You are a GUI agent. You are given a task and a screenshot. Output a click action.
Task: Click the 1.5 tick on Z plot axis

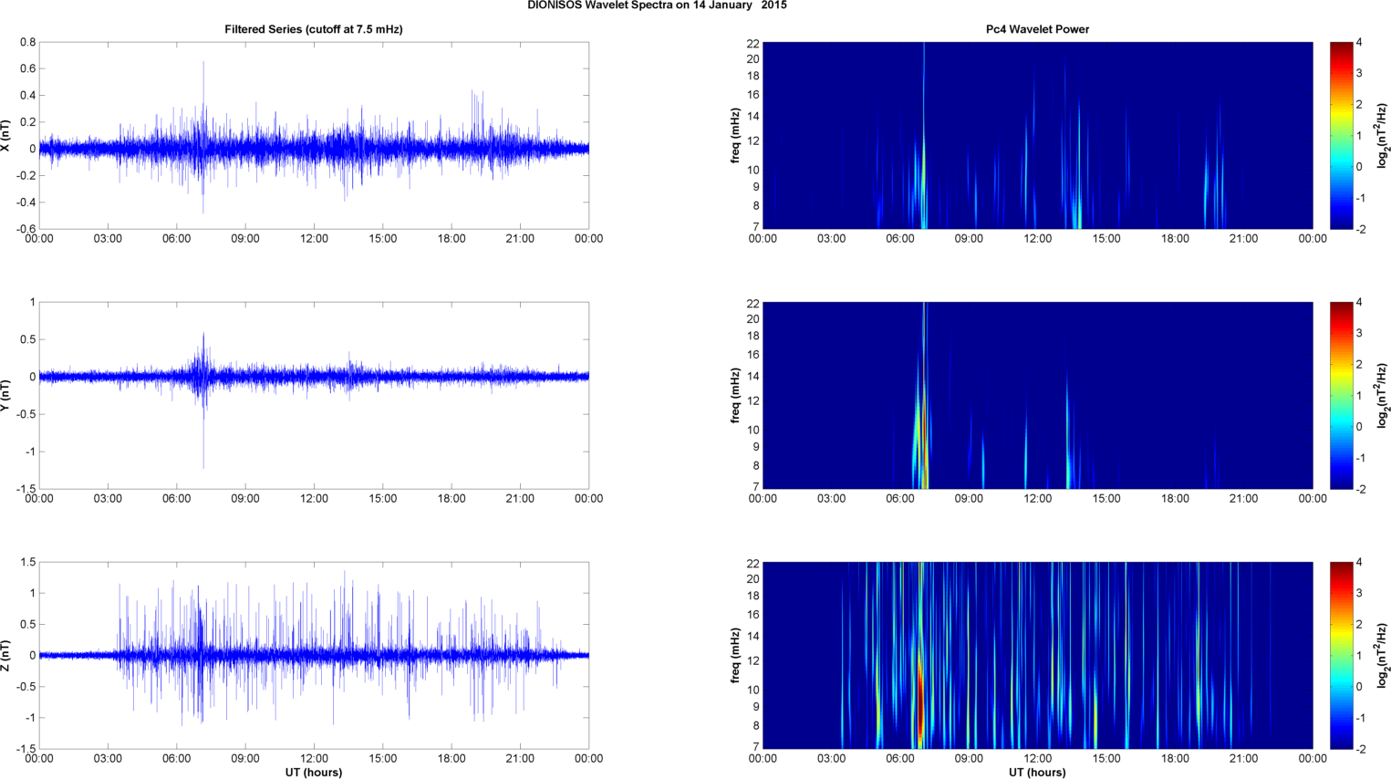[27, 563]
